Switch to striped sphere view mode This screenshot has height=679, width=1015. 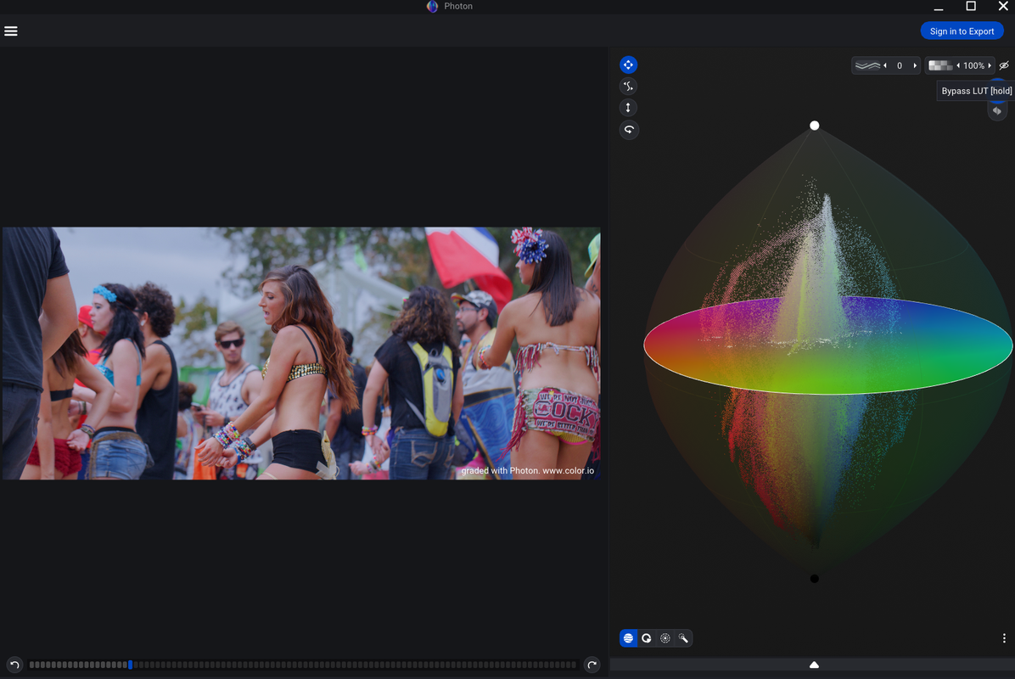[628, 638]
